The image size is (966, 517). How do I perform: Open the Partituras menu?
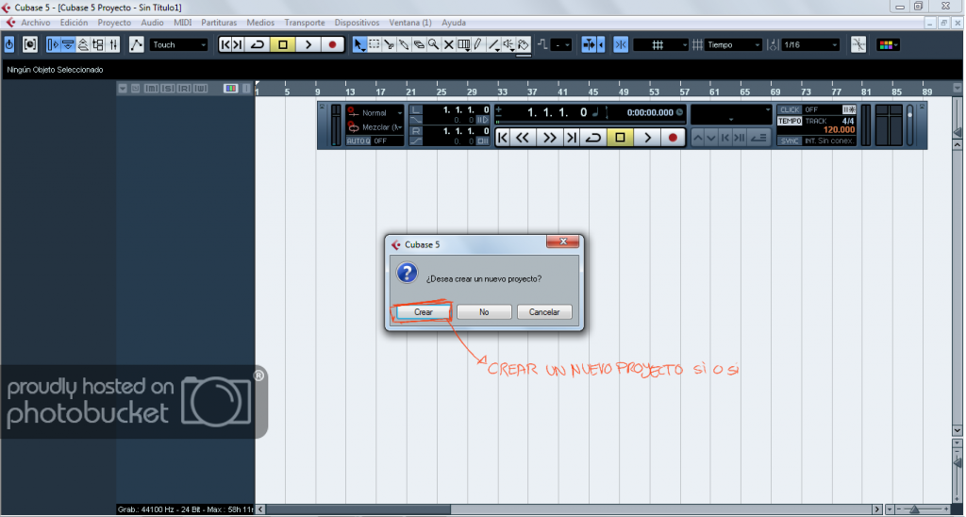click(219, 23)
